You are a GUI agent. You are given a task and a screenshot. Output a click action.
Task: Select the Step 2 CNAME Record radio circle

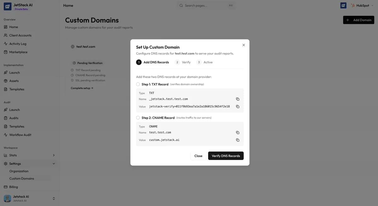pyautogui.click(x=137, y=117)
